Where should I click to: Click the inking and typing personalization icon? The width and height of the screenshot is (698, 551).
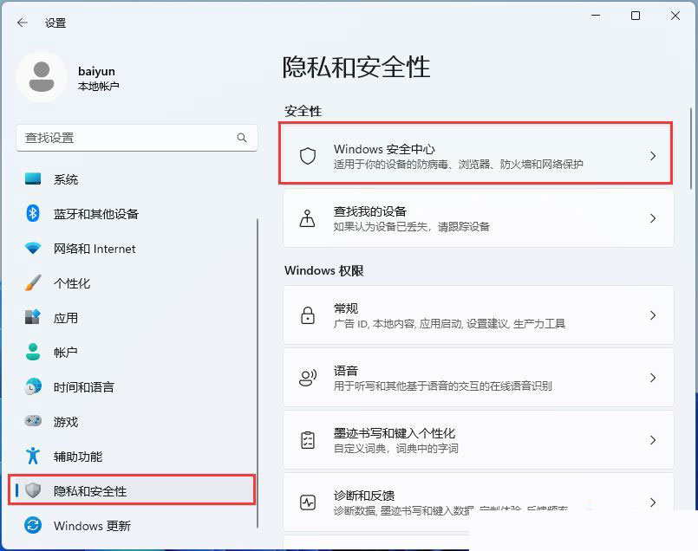click(x=307, y=440)
